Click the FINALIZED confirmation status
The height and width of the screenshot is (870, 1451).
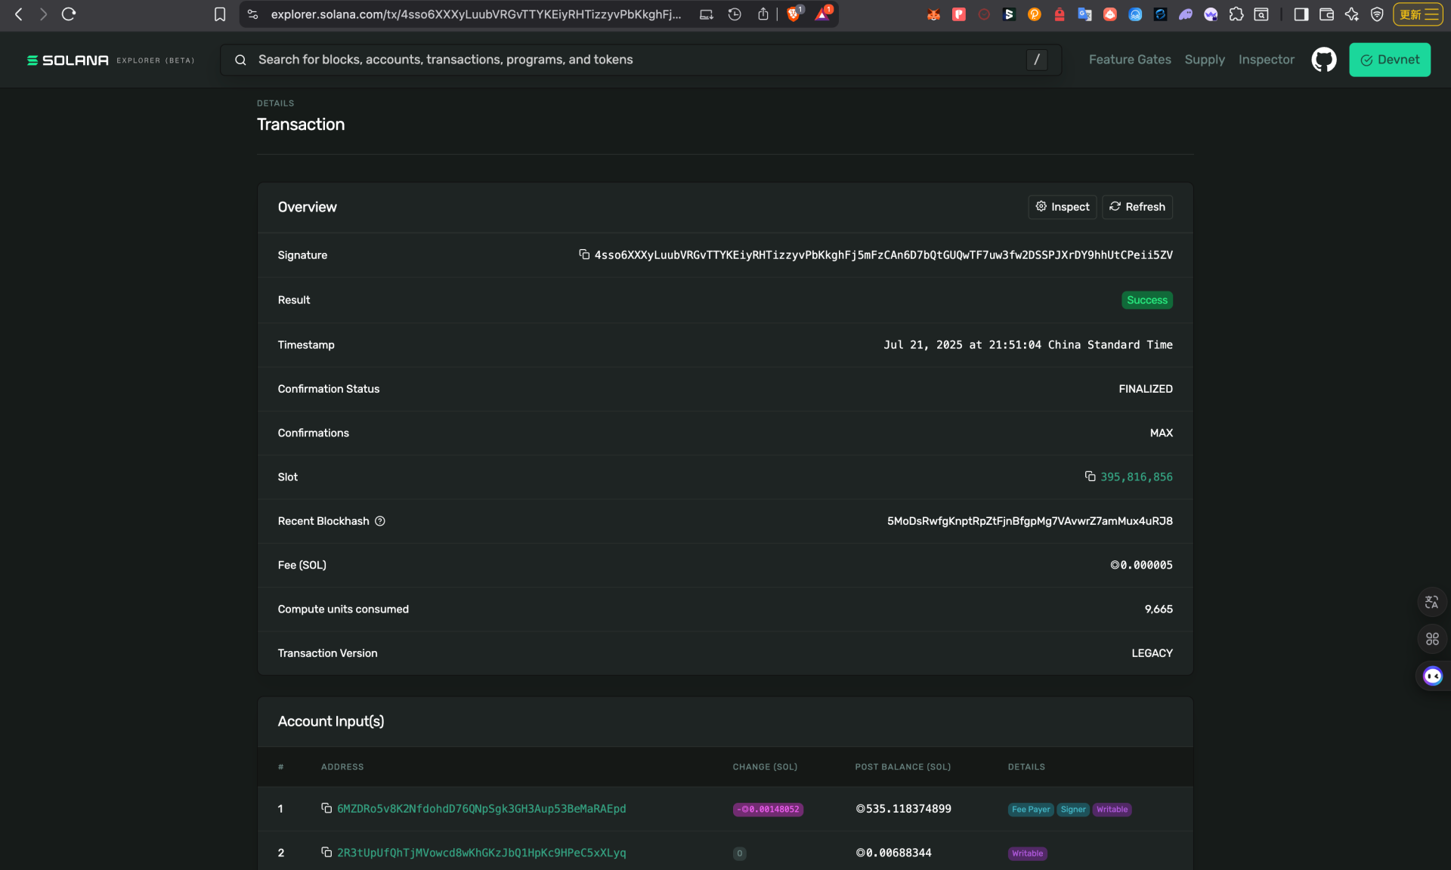pos(1146,389)
